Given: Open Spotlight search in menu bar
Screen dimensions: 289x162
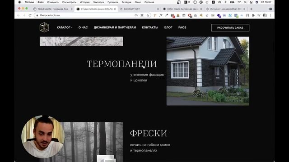Looking at the screenshot, I should pos(245,2).
